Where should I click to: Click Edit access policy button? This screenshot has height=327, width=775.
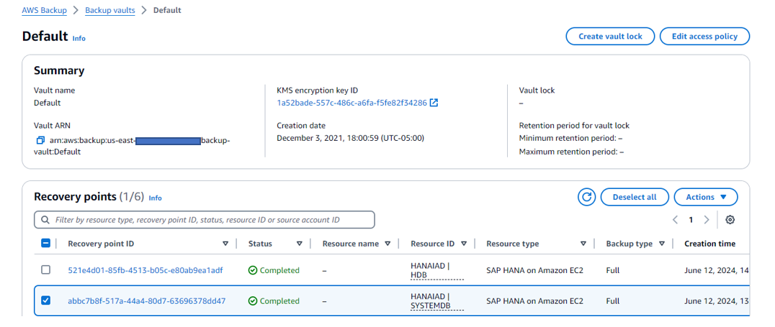click(704, 36)
